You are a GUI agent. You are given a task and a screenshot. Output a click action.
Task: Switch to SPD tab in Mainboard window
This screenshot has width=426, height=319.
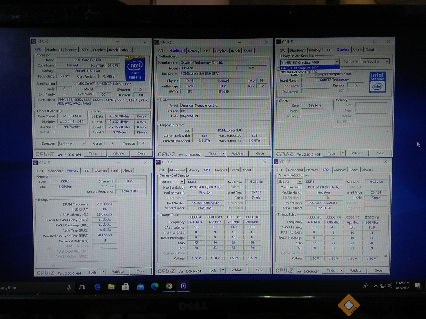pyautogui.click(x=207, y=51)
